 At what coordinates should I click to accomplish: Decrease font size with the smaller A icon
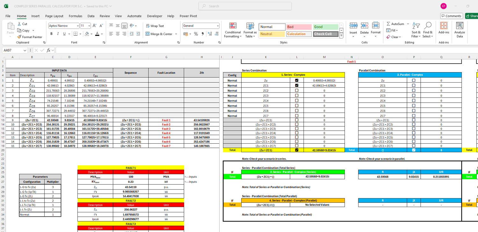pyautogui.click(x=101, y=26)
